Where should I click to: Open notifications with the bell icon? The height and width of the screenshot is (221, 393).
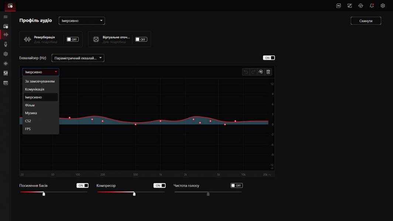pos(372,6)
